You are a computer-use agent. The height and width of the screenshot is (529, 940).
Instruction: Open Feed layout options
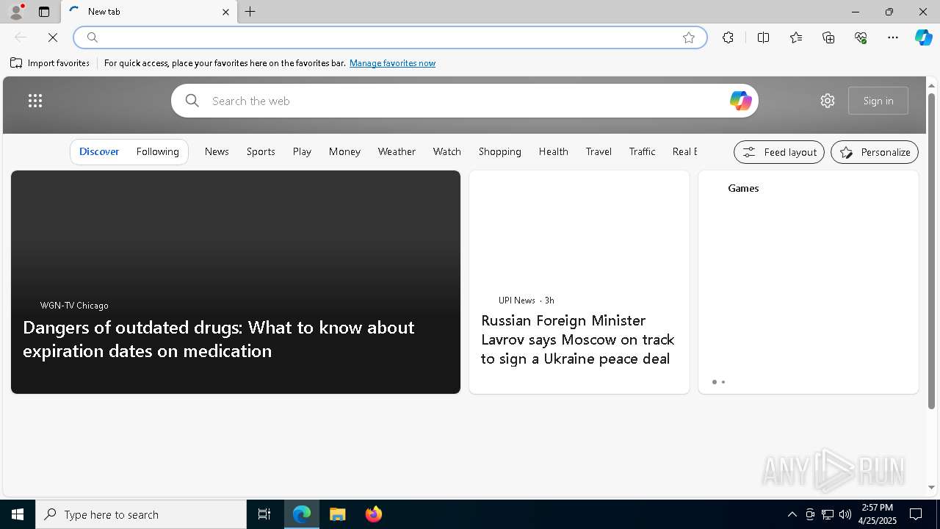pos(779,152)
